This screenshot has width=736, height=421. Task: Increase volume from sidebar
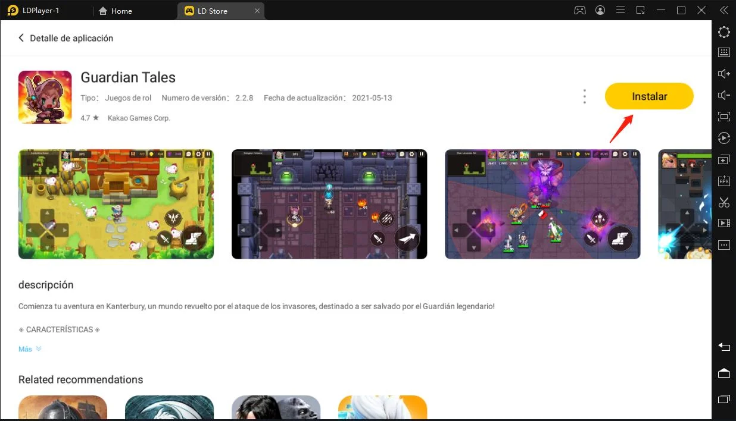pos(724,74)
